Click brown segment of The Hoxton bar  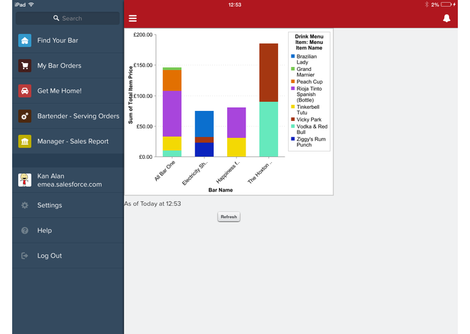pos(268,72)
